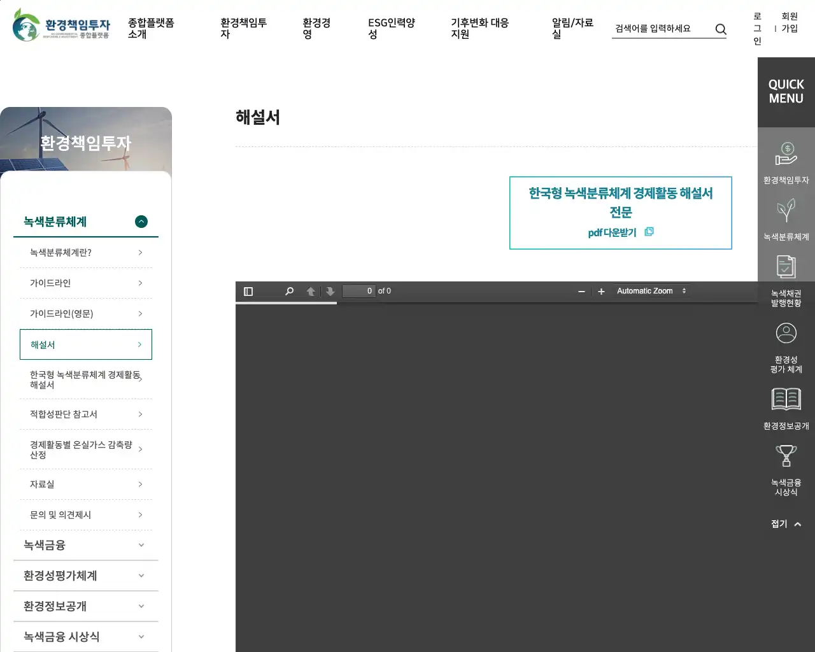Open the Automatic Zoom dropdown
815x652 pixels.
(651, 291)
